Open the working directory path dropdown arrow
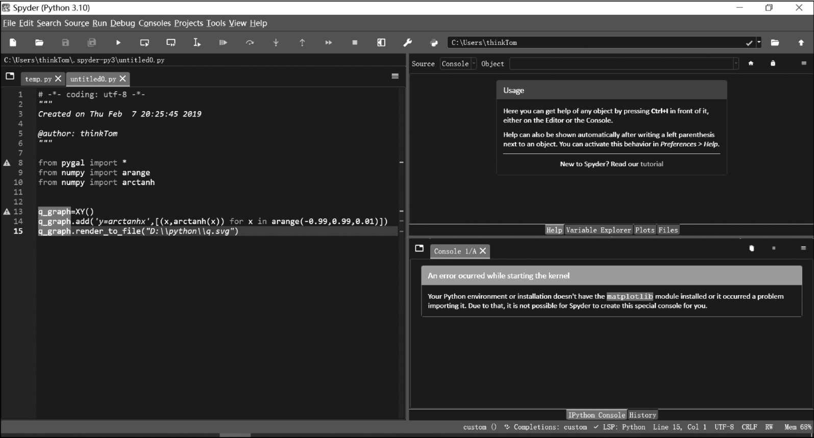 click(759, 43)
